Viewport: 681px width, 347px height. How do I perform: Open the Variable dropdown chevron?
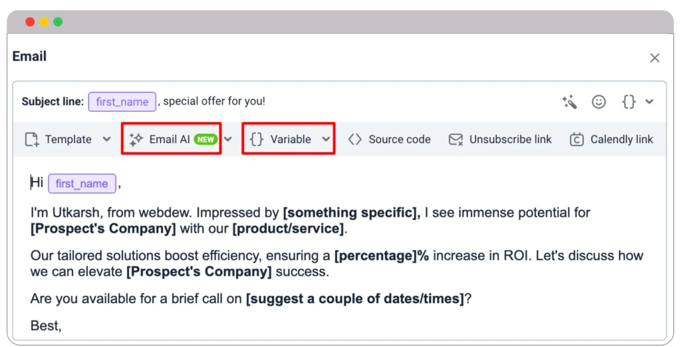(326, 140)
